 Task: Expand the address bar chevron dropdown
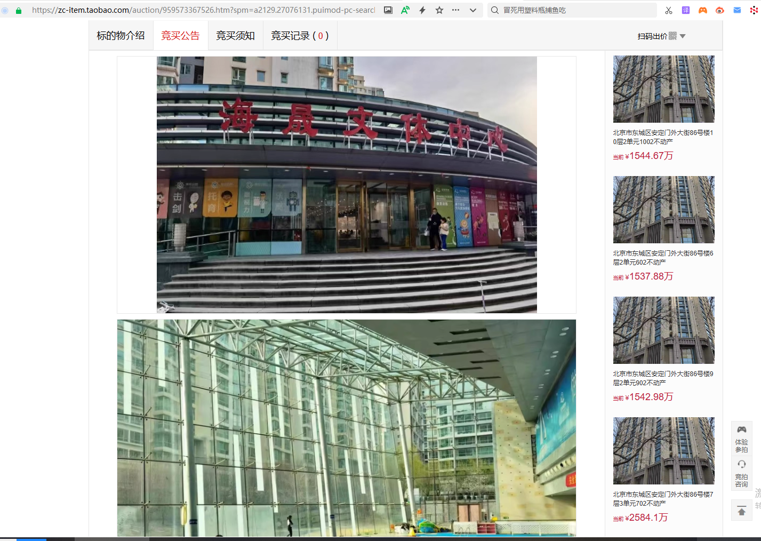point(473,10)
